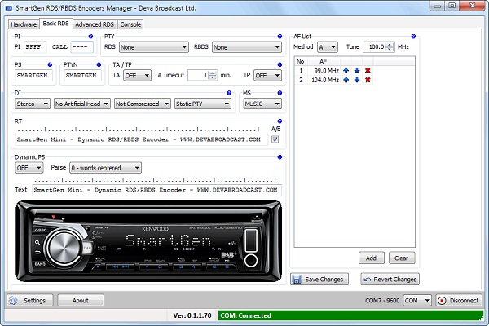489x326 pixels.
Task: Click the blue info dot in RT group
Action: click(x=280, y=121)
